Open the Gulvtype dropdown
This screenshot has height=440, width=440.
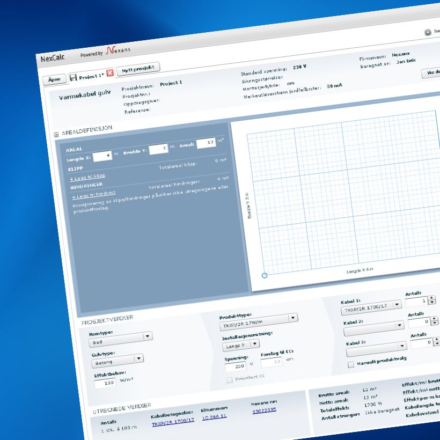(x=118, y=360)
